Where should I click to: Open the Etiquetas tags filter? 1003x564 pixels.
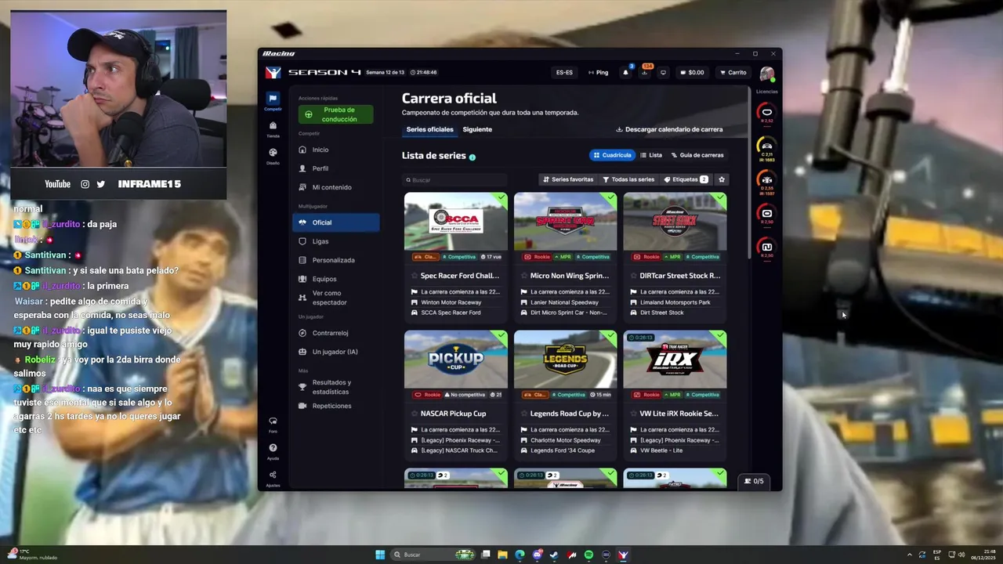(686, 179)
